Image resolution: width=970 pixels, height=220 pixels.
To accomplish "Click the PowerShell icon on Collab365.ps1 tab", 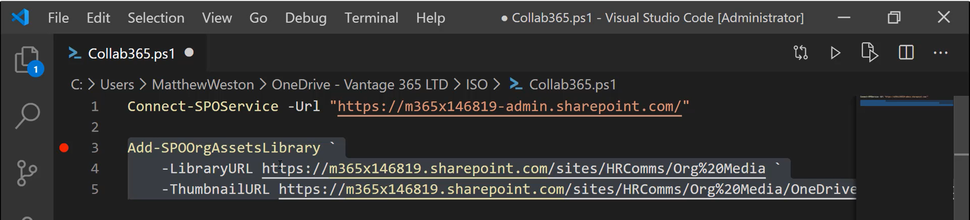I will point(74,53).
